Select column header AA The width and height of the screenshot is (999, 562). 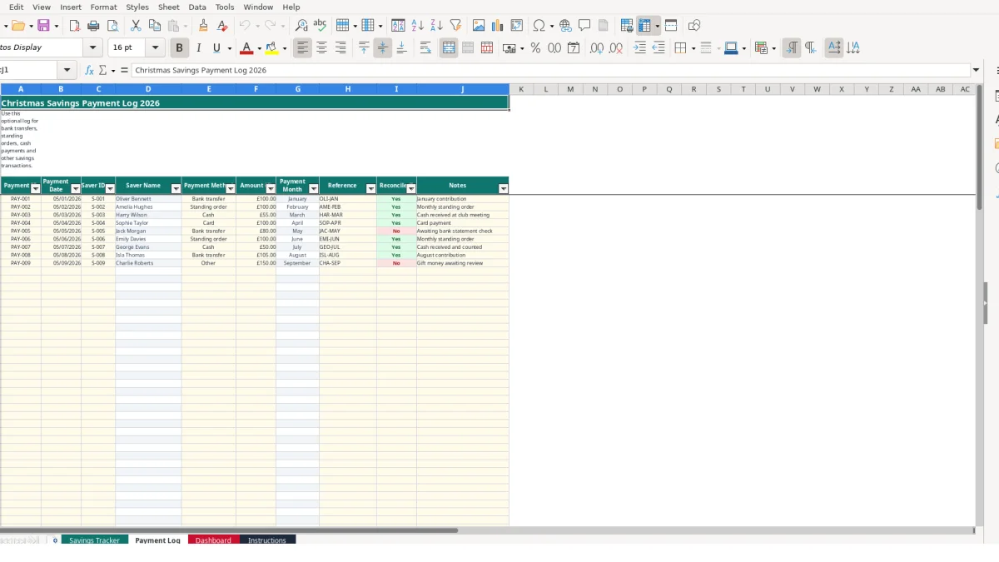pyautogui.click(x=916, y=89)
